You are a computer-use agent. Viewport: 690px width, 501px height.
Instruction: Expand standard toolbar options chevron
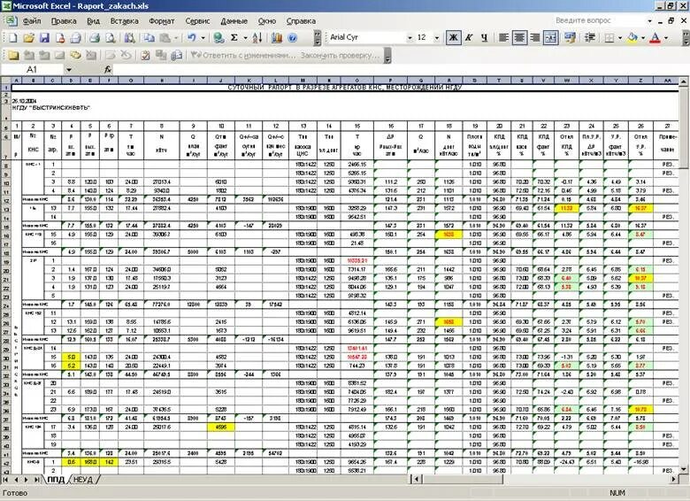[318, 38]
